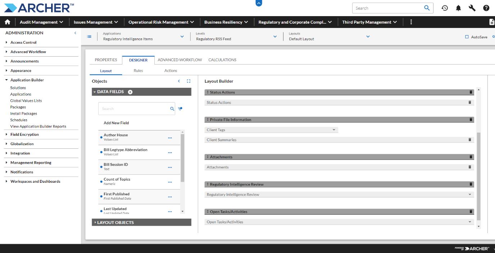Open the Levels dropdown

pyautogui.click(x=275, y=37)
